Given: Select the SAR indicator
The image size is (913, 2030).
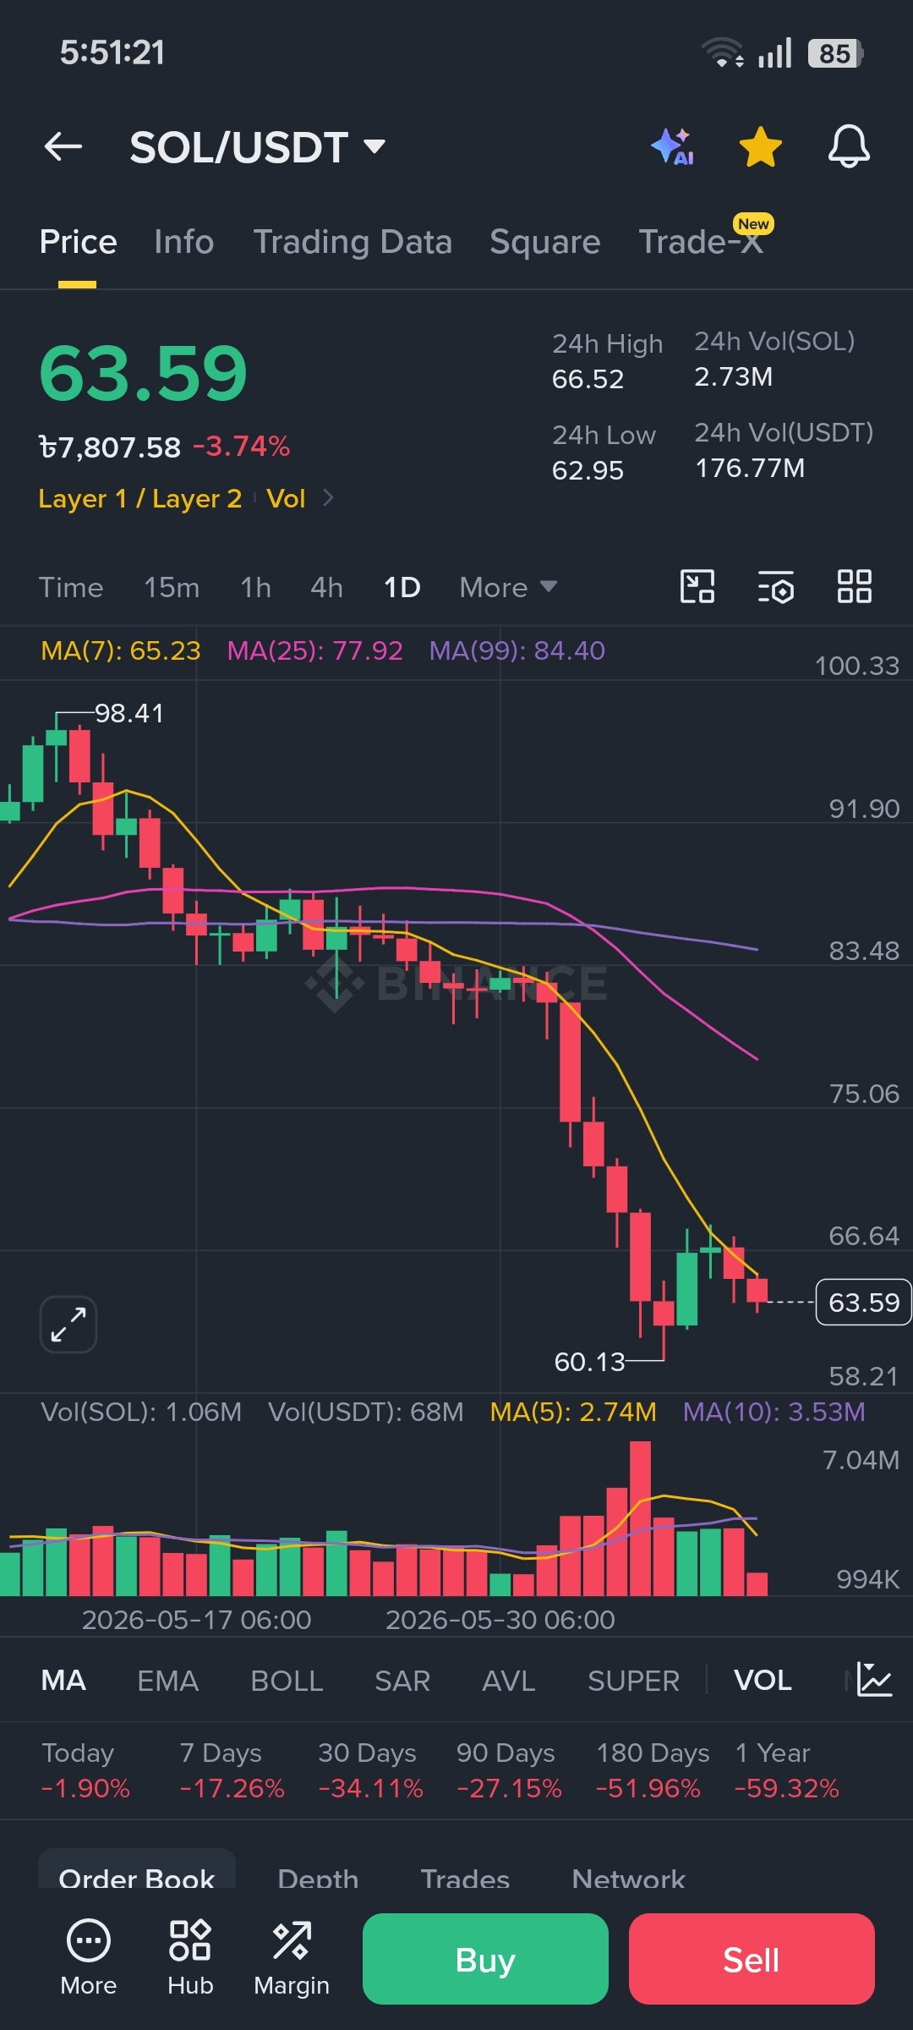Looking at the screenshot, I should coord(402,1681).
